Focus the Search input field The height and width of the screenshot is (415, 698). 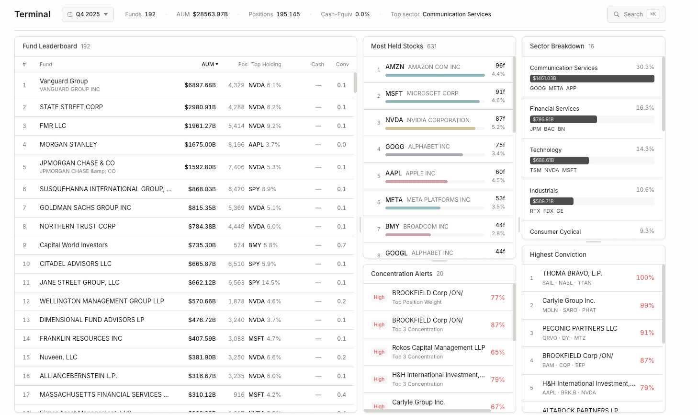pos(633,14)
